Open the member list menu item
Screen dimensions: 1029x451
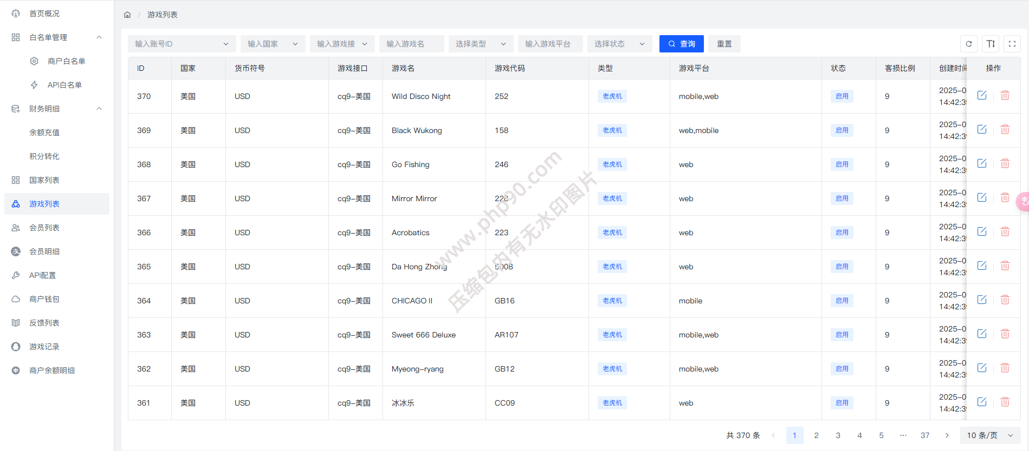click(x=44, y=228)
